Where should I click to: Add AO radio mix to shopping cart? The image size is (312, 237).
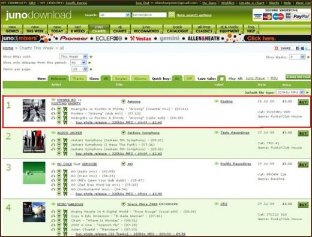(x=65, y=171)
